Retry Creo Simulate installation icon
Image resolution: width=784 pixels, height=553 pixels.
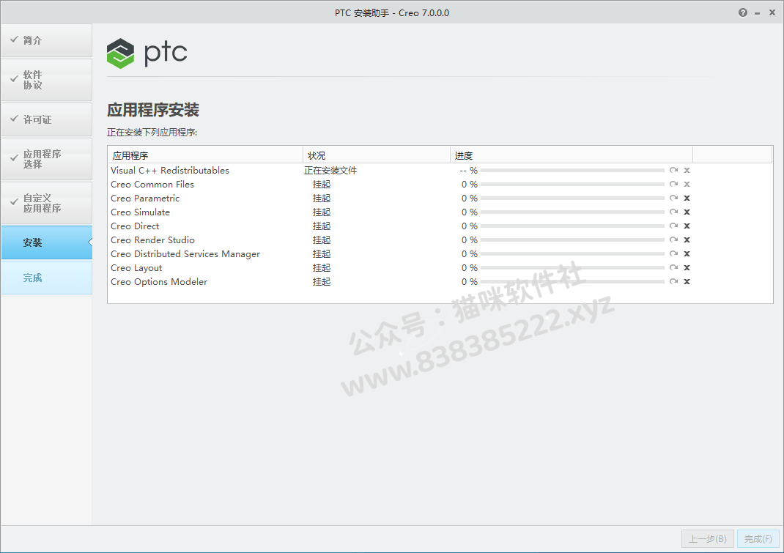pyautogui.click(x=673, y=212)
